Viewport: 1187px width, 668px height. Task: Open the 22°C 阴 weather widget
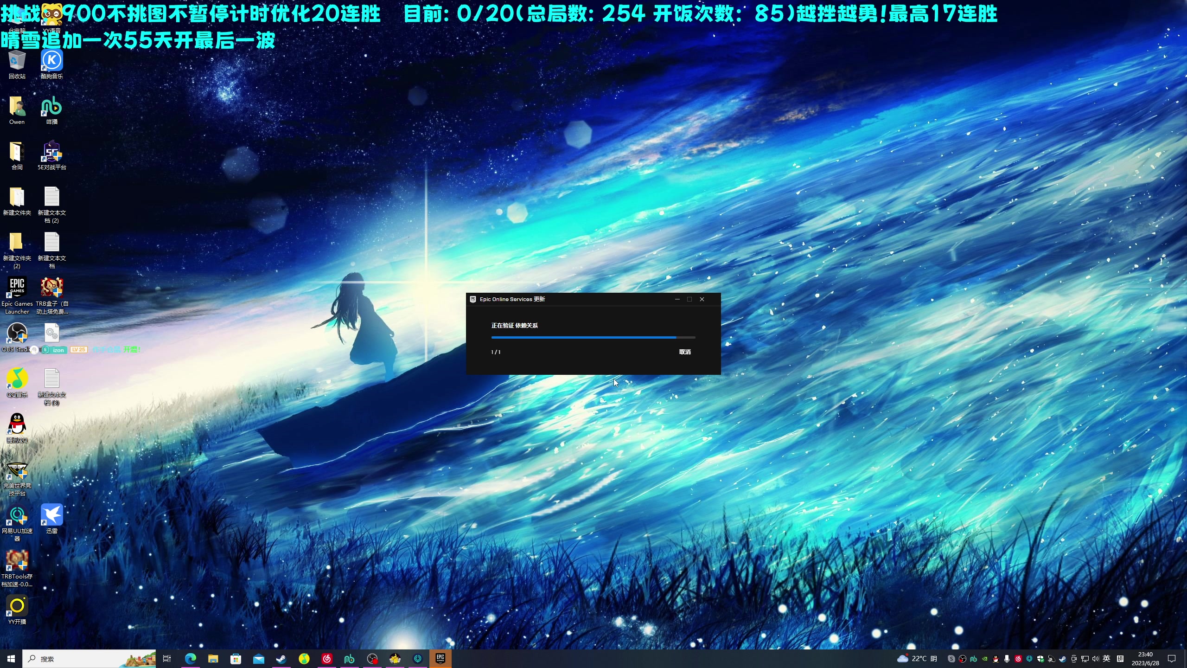[x=917, y=659]
